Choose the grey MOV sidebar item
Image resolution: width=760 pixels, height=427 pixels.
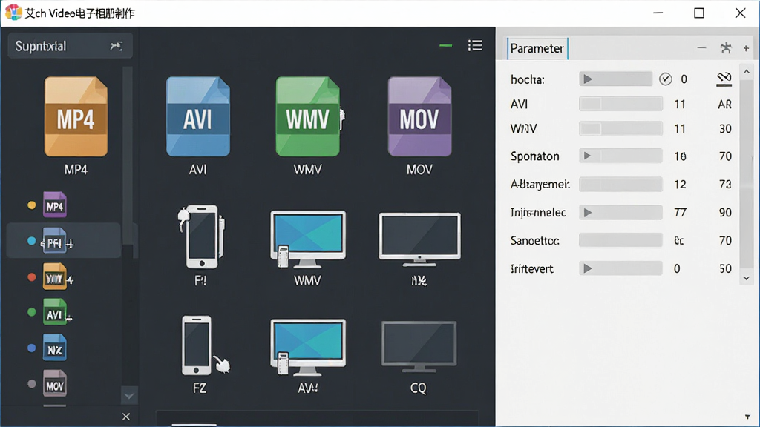pos(54,383)
